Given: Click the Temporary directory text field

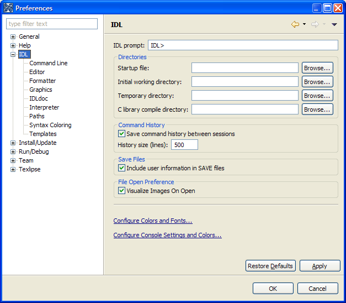Looking at the screenshot, I should tap(245, 96).
